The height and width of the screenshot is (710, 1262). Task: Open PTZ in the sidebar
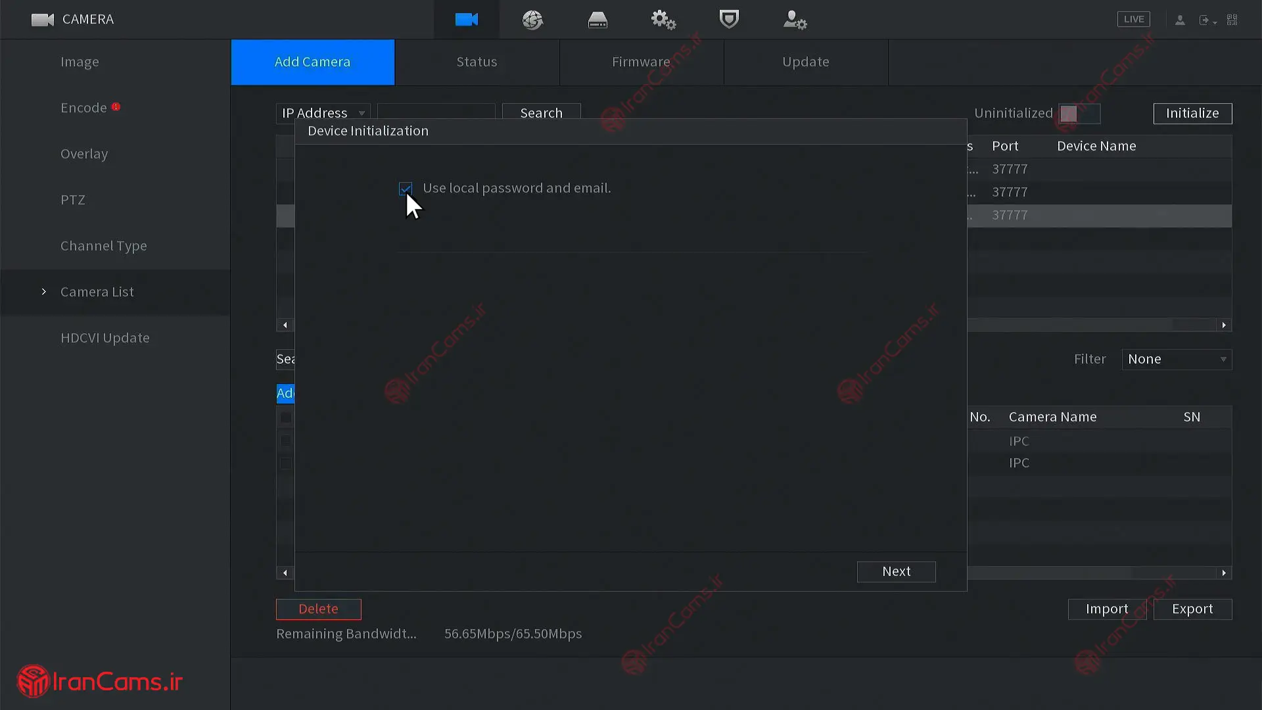[73, 200]
